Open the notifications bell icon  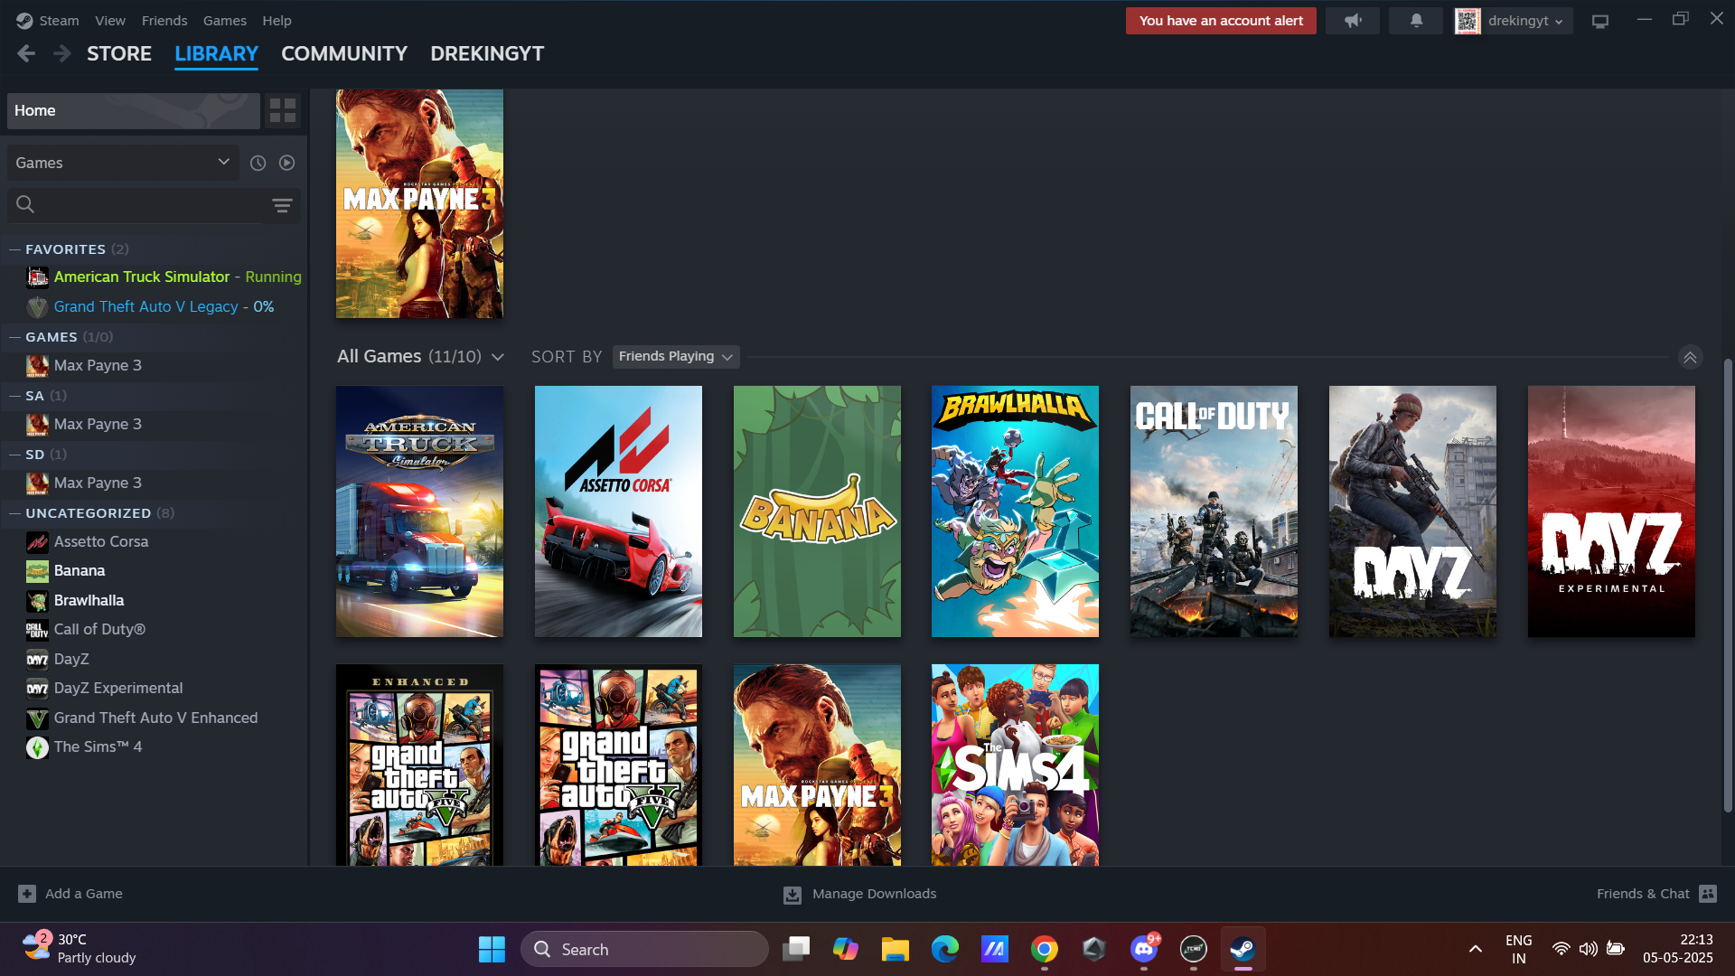tap(1416, 21)
